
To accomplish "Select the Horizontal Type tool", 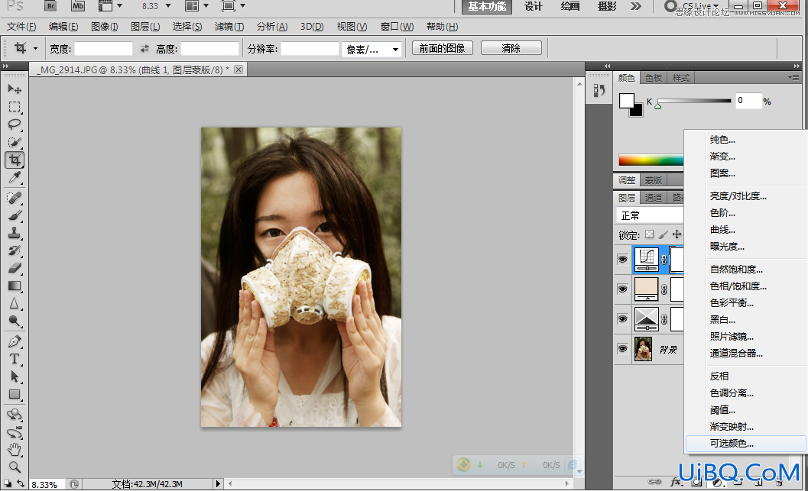I will tap(15, 359).
